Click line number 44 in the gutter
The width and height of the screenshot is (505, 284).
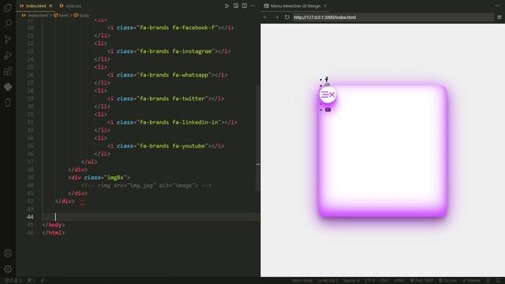click(x=30, y=217)
